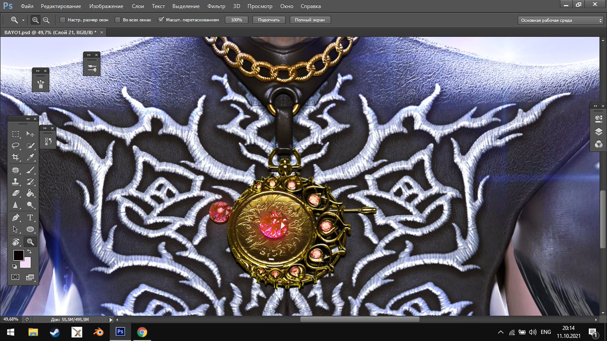Open Google Chrome from the taskbar
This screenshot has height=341, width=607.
[x=142, y=332]
